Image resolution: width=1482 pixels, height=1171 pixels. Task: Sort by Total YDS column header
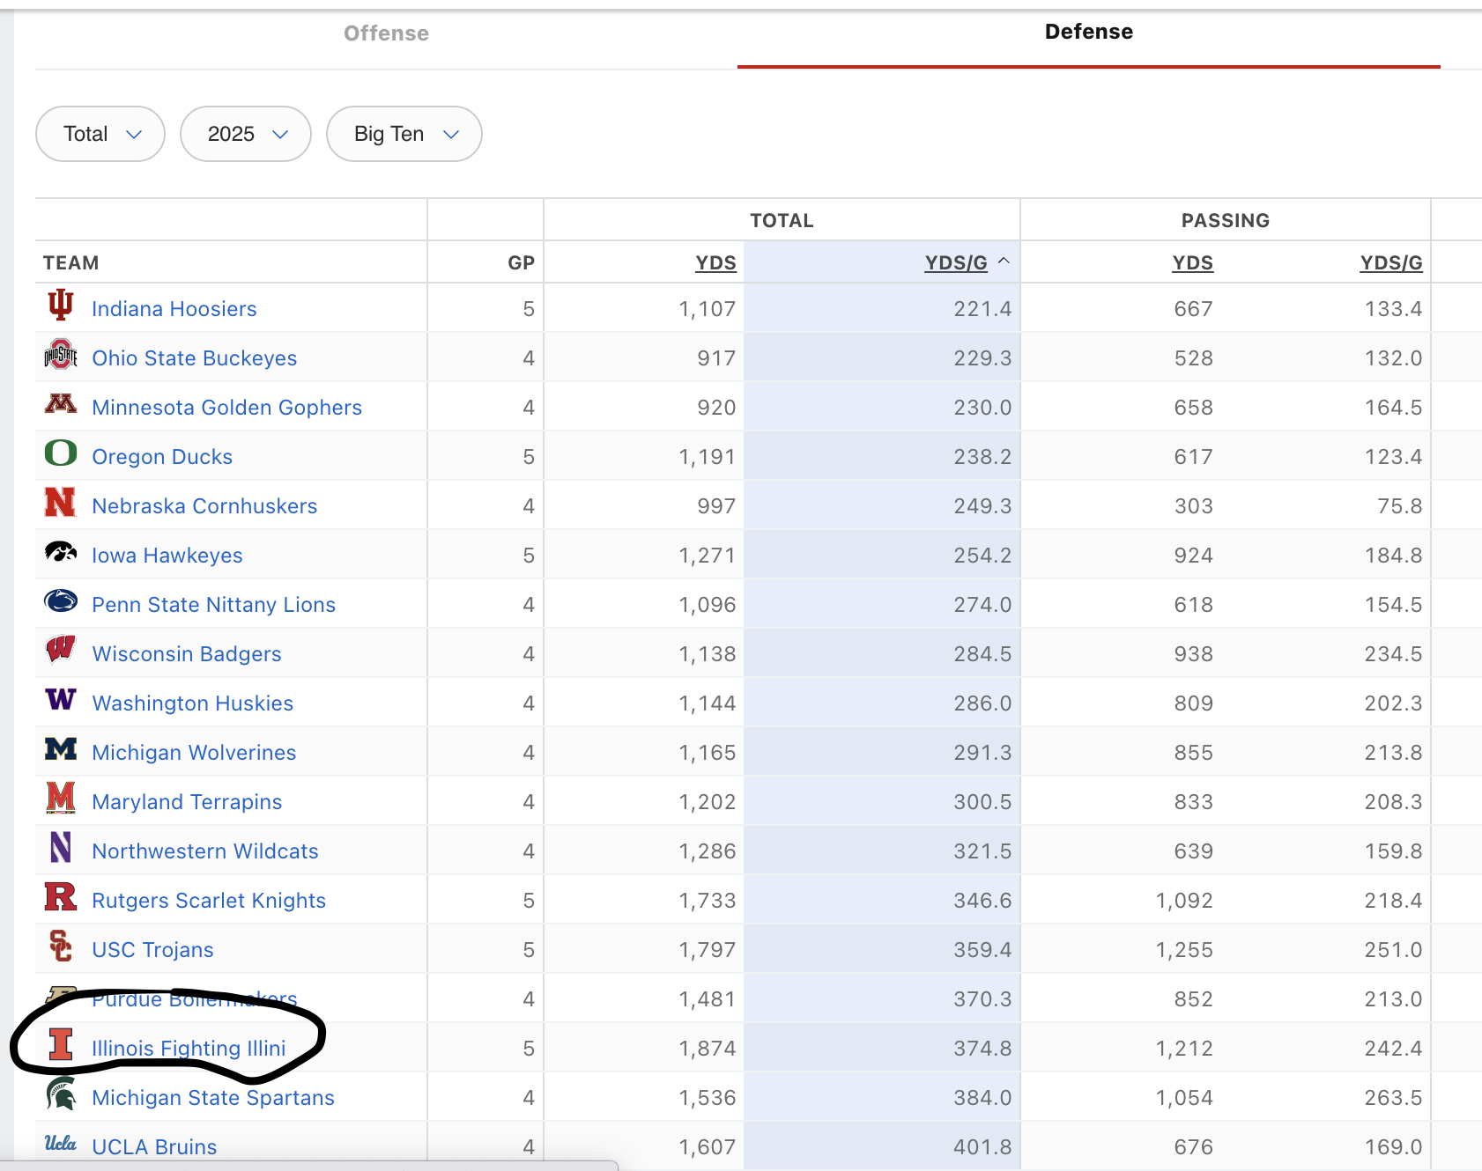(x=715, y=263)
